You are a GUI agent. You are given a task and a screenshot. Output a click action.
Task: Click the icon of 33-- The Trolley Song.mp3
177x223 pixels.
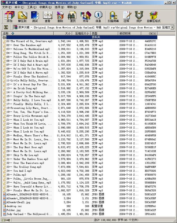point(4,167)
